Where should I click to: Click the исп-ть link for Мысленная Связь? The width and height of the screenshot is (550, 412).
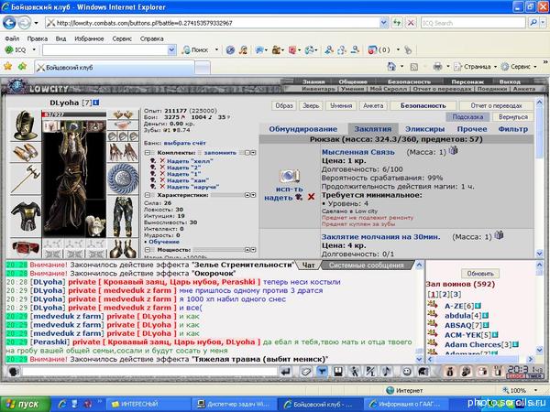[x=290, y=189]
